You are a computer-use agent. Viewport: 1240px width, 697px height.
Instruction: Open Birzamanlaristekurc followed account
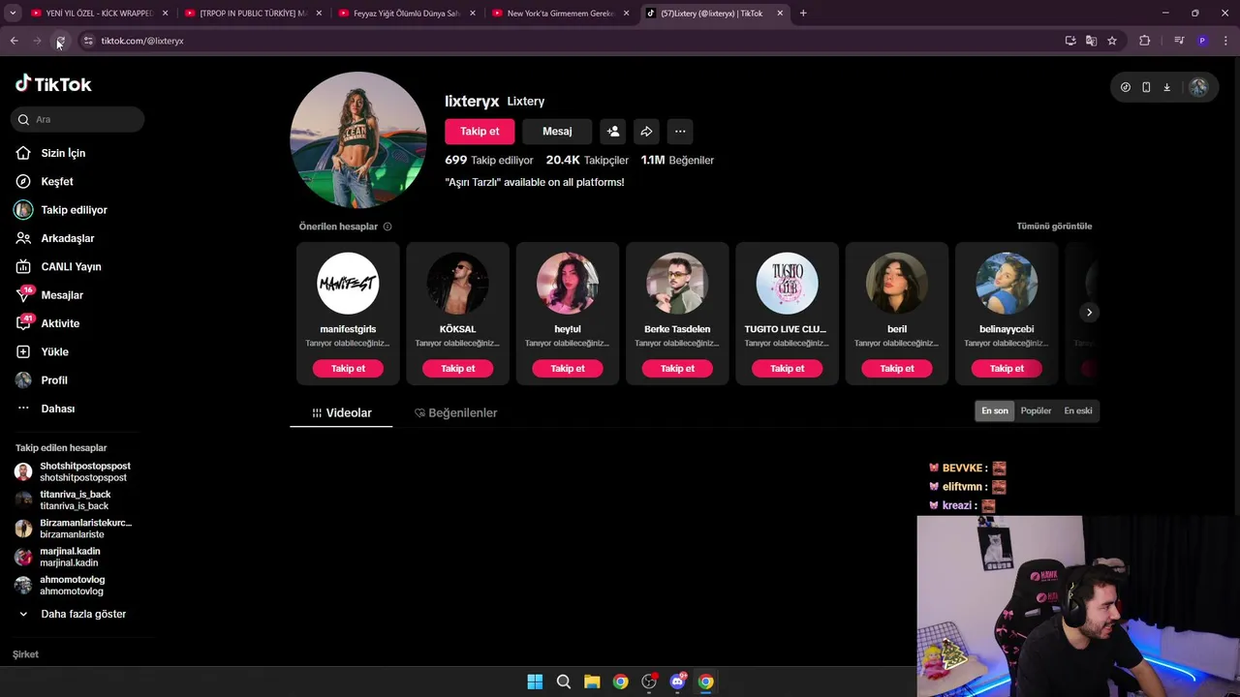click(73, 529)
